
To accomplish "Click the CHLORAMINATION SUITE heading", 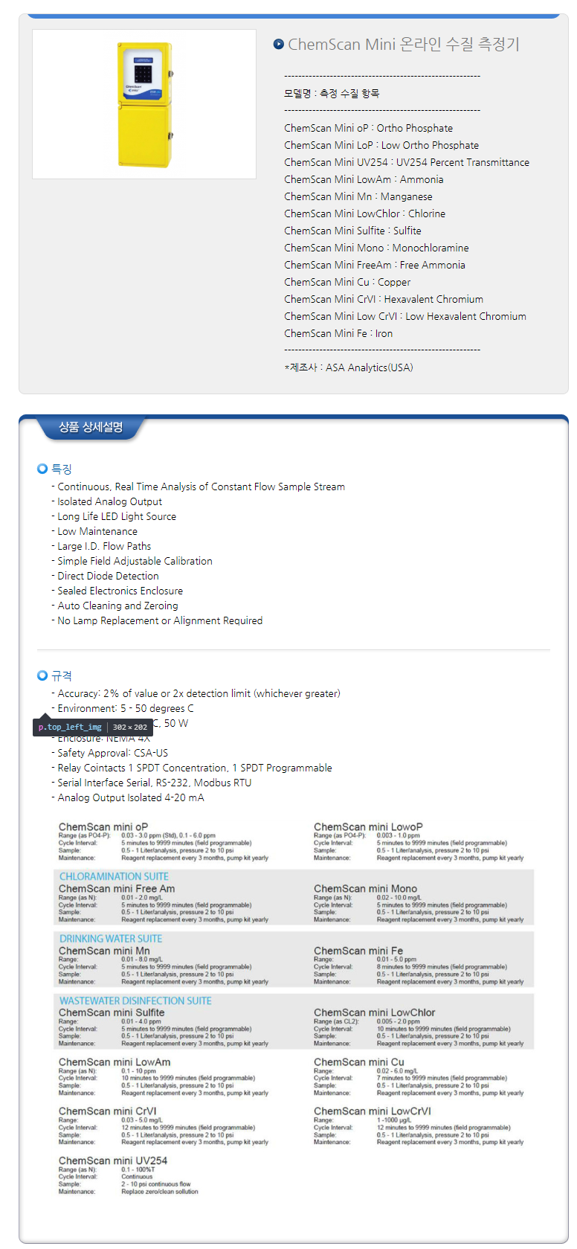I will click(x=114, y=876).
